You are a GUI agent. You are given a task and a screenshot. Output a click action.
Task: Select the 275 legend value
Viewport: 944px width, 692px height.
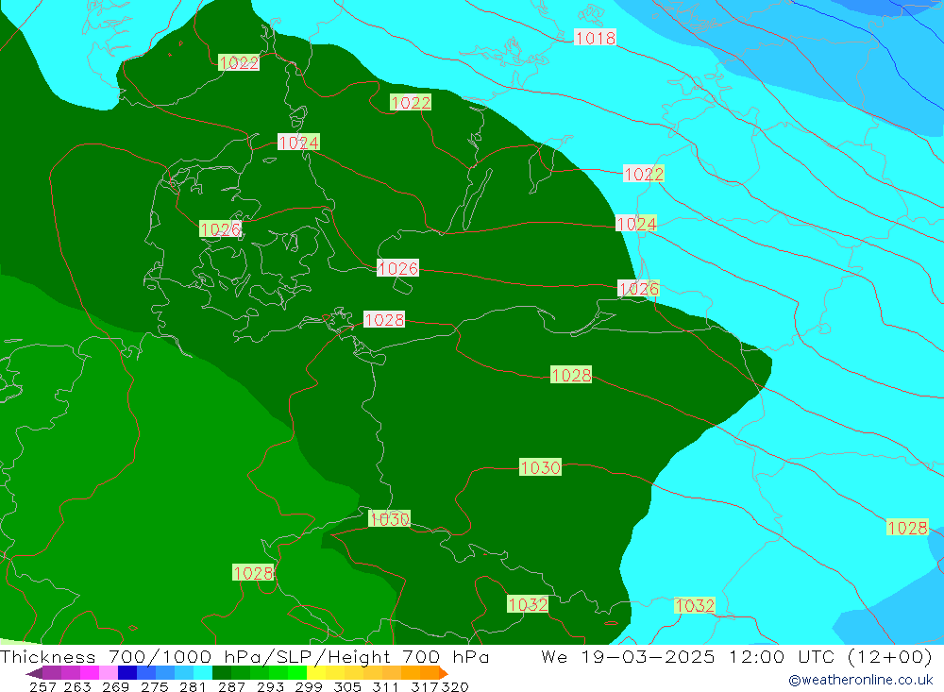pyautogui.click(x=154, y=686)
